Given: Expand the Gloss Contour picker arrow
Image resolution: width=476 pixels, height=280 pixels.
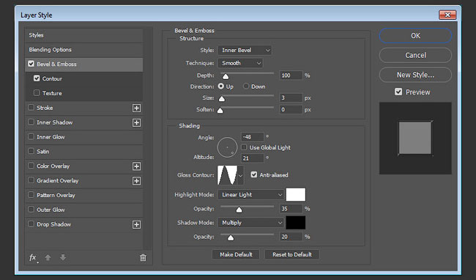Looking at the screenshot, I should (x=240, y=175).
